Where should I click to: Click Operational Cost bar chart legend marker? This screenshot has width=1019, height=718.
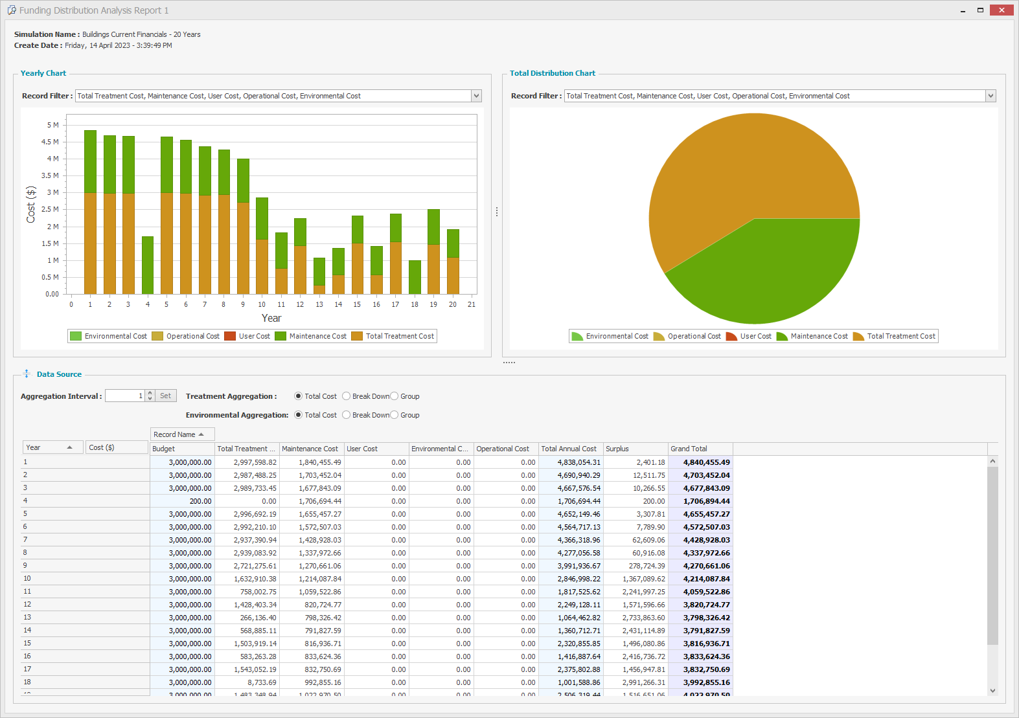(x=157, y=336)
